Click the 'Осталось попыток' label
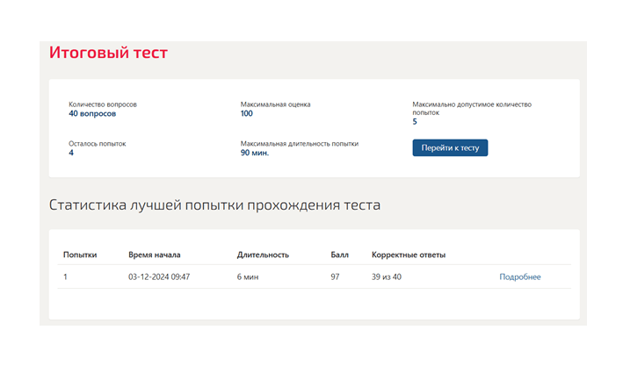The width and height of the screenshot is (623, 366). 97,144
